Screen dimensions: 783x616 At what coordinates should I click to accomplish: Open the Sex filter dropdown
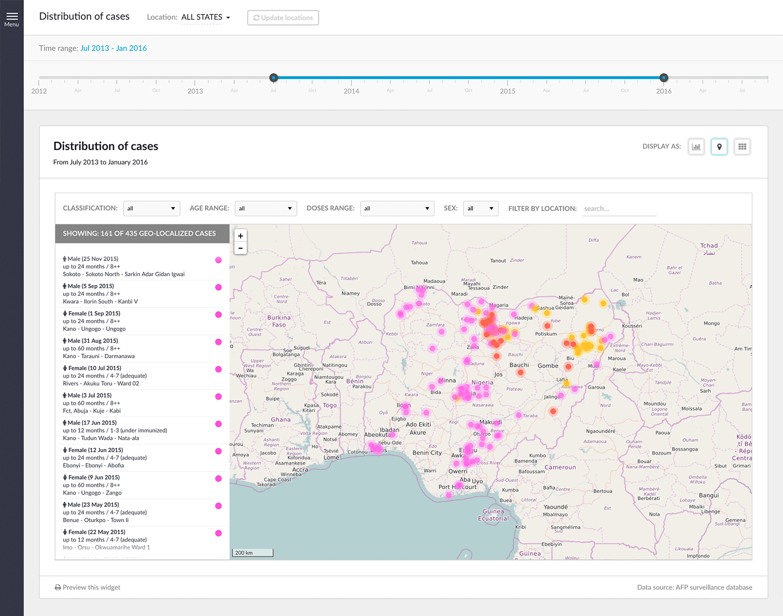pyautogui.click(x=480, y=209)
